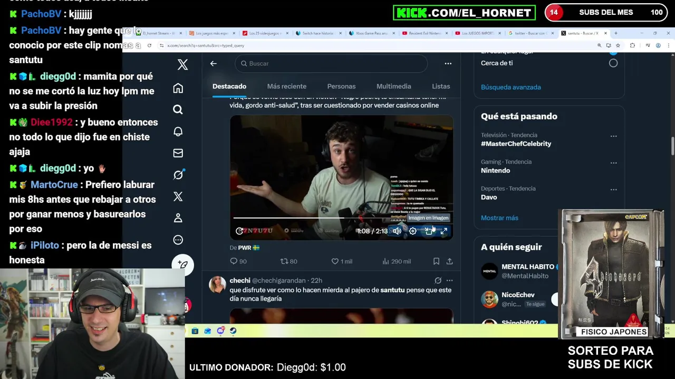Repost the post with 80 reposts
Image resolution: width=675 pixels, height=379 pixels.
(x=288, y=261)
